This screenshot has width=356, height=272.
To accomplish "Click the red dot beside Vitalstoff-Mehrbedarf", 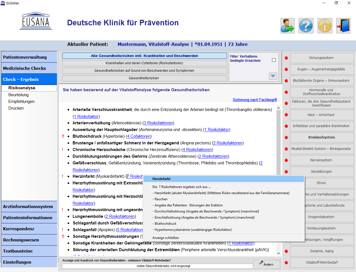I will [x=286, y=263].
